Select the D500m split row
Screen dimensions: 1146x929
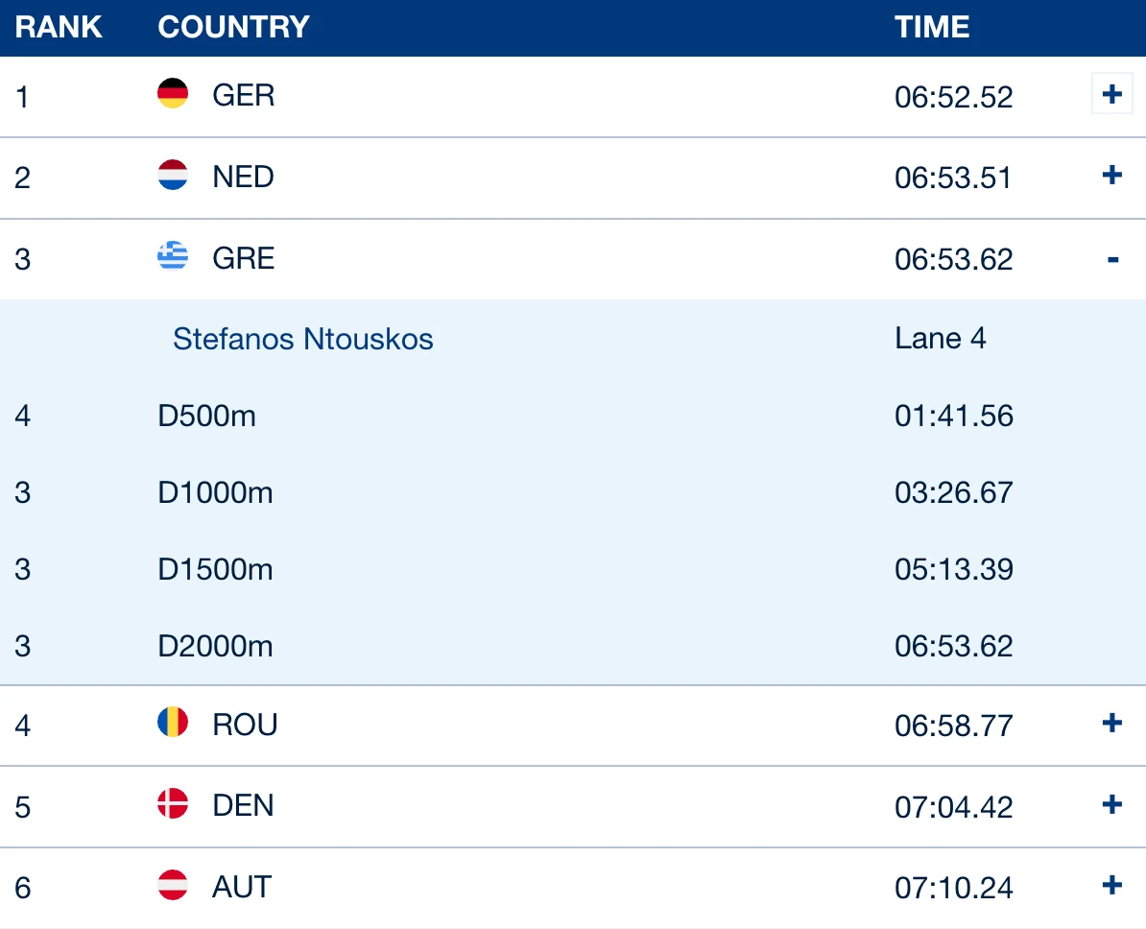573,416
